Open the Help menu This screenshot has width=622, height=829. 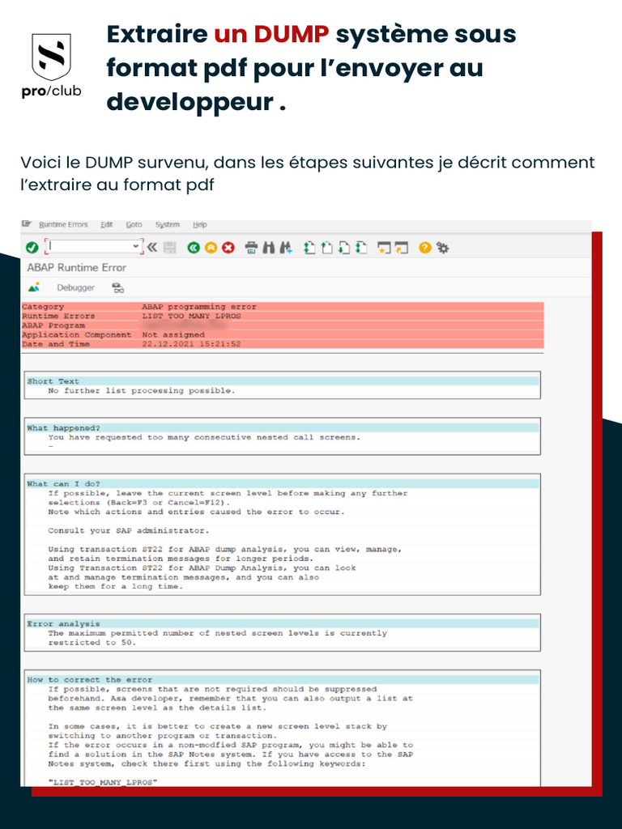[x=199, y=225]
